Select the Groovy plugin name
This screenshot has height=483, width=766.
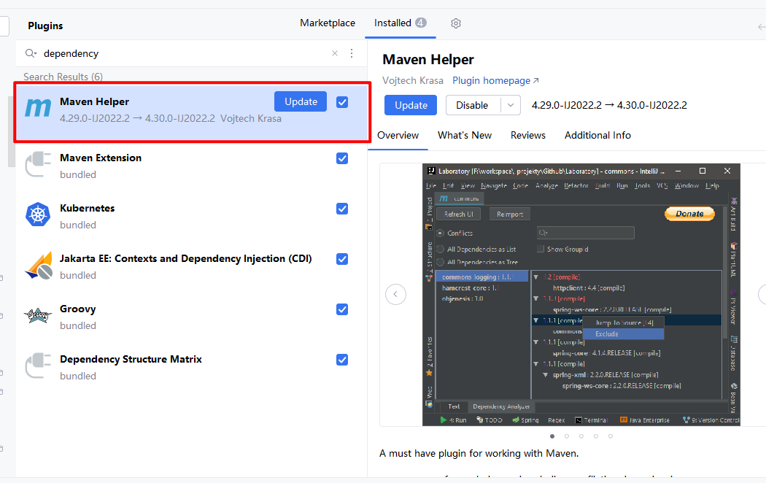coord(77,309)
